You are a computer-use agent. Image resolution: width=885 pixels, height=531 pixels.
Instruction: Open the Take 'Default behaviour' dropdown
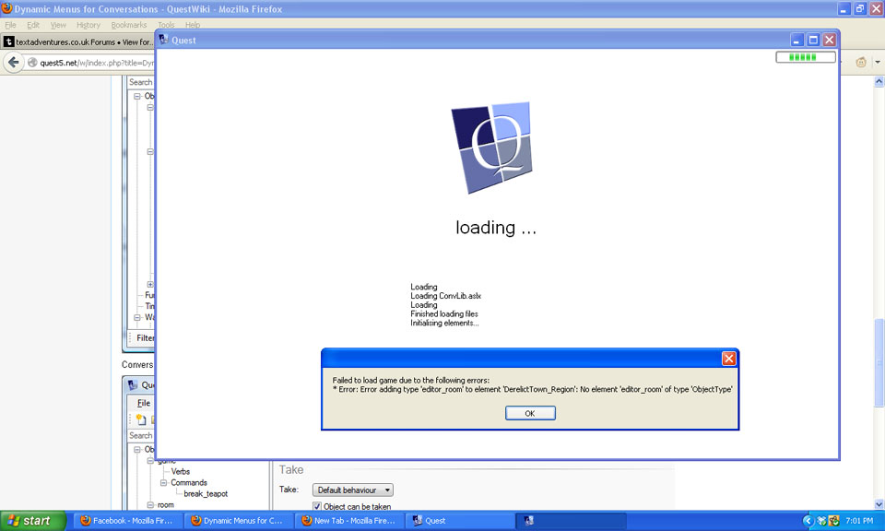click(353, 490)
